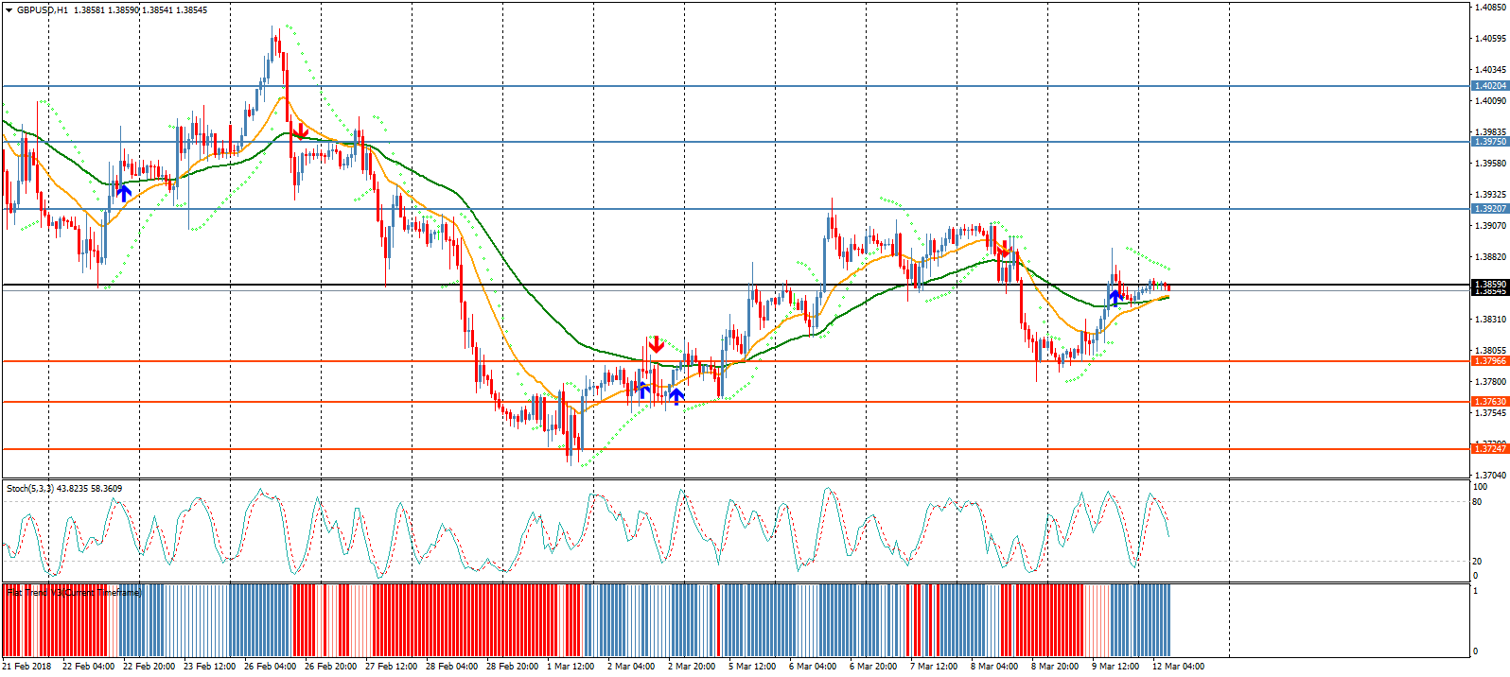Click the 5 Mar 12:00 time label
This screenshot has height=677, width=1510.
point(752,667)
